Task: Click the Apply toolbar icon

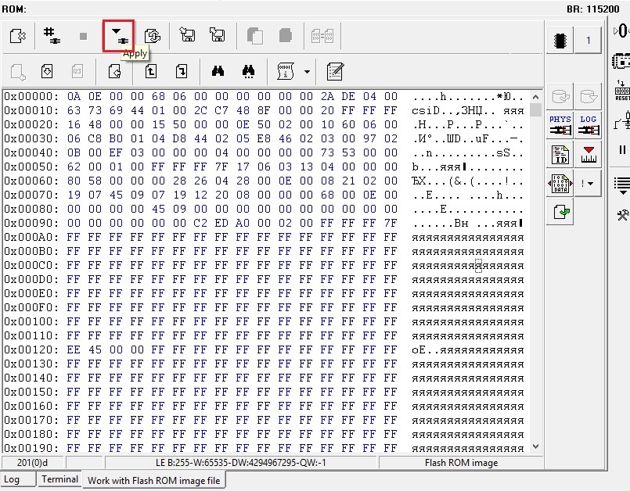Action: pos(118,36)
